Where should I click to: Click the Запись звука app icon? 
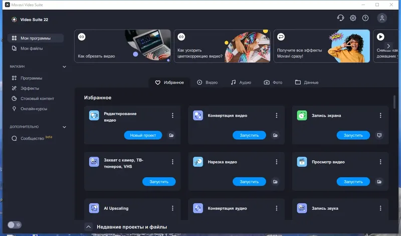point(302,208)
